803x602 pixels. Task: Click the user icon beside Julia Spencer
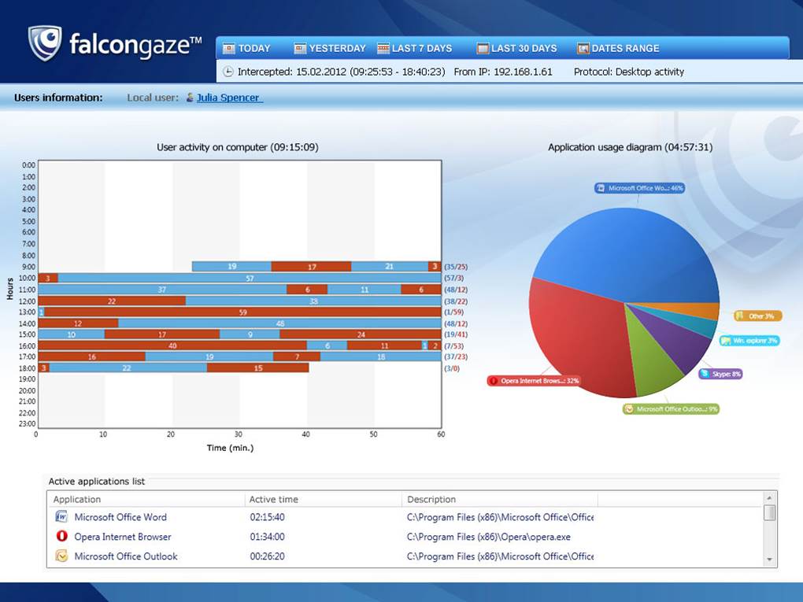click(190, 98)
